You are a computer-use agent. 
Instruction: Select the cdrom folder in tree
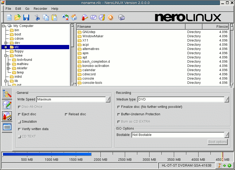pos(19,39)
